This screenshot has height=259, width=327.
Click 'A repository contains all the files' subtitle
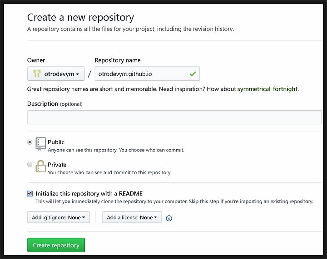[130, 29]
